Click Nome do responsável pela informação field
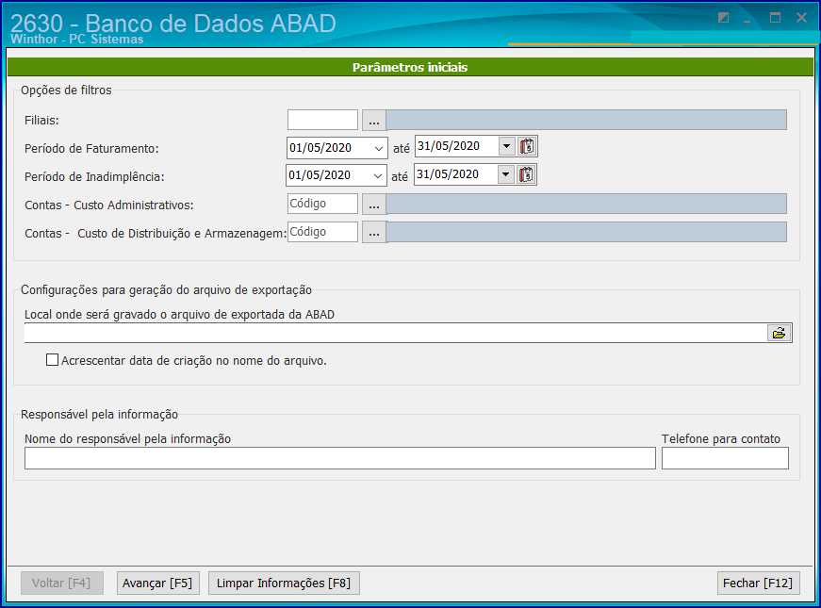The width and height of the screenshot is (821, 608). (340, 458)
